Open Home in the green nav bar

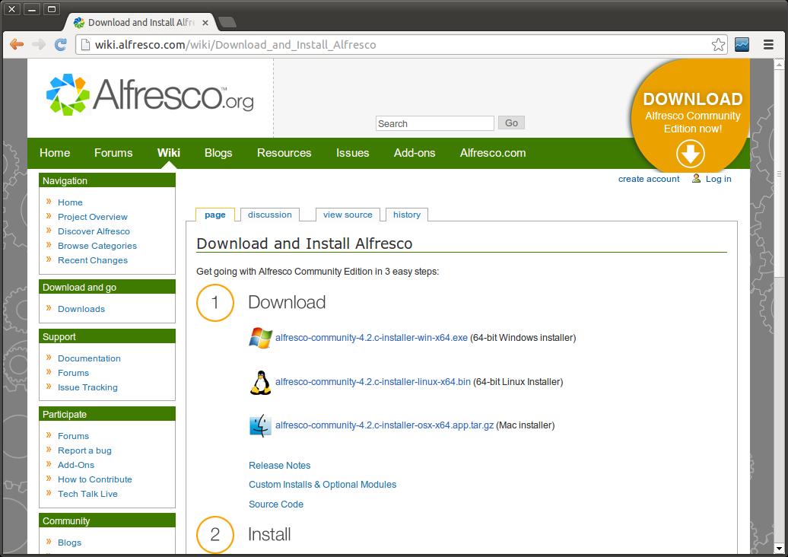point(55,153)
